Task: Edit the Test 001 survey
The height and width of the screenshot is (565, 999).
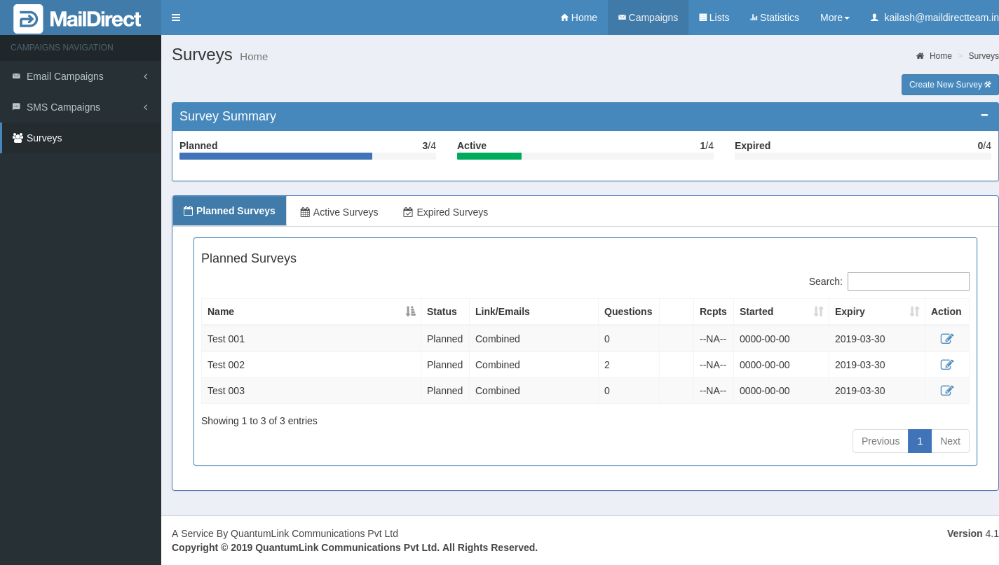Action: coord(946,339)
